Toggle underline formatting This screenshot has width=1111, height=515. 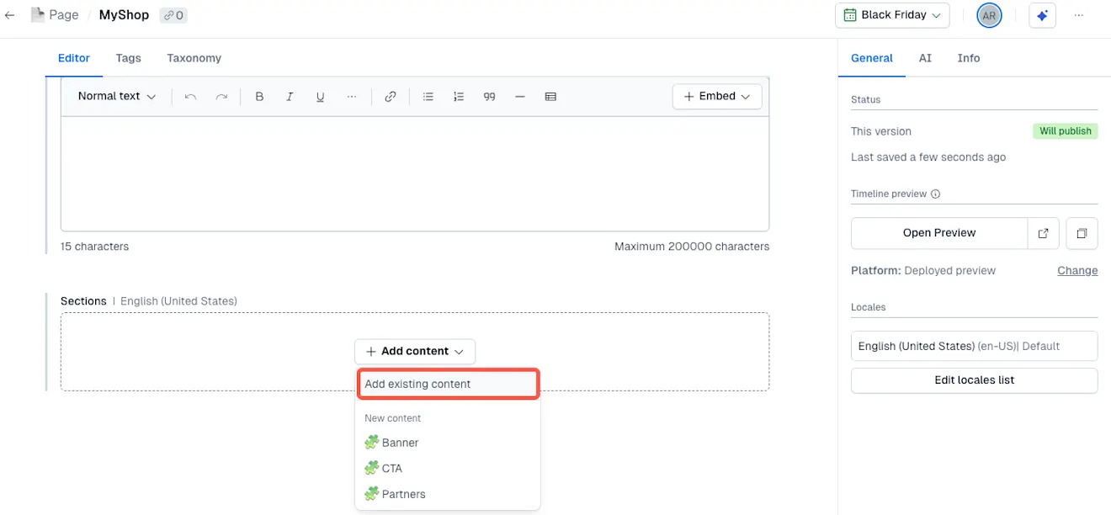coord(320,97)
